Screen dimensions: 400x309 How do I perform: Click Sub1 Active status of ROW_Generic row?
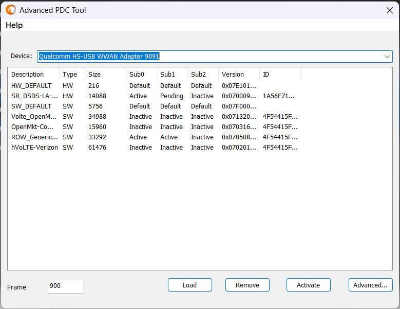169,137
